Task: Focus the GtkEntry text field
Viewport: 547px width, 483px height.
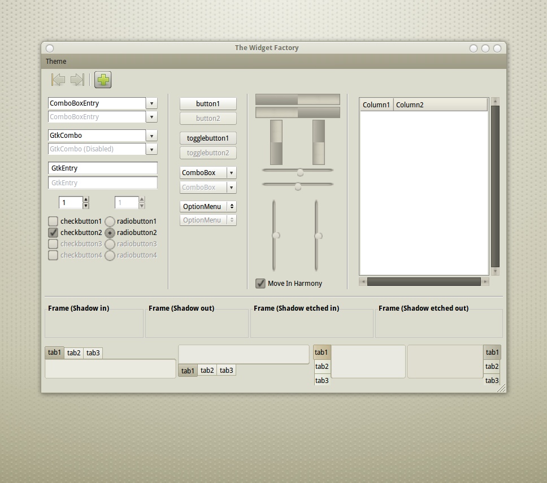Action: [103, 168]
